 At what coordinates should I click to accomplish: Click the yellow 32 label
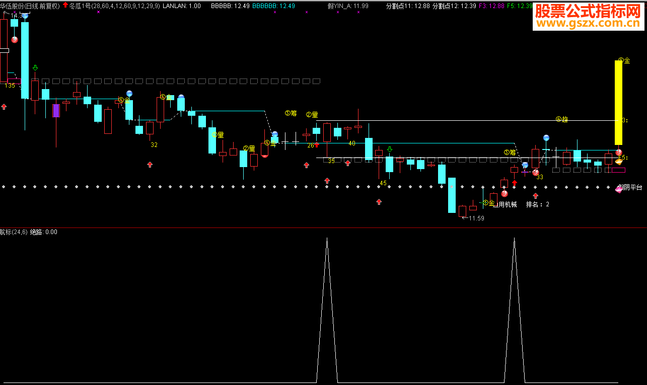click(154, 145)
